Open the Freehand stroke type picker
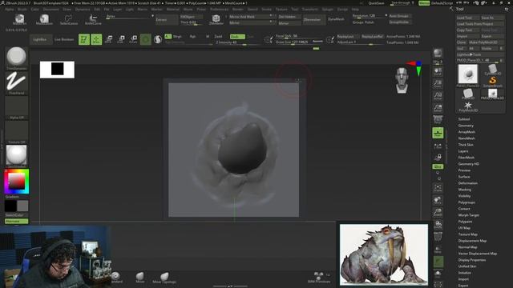 click(16, 83)
